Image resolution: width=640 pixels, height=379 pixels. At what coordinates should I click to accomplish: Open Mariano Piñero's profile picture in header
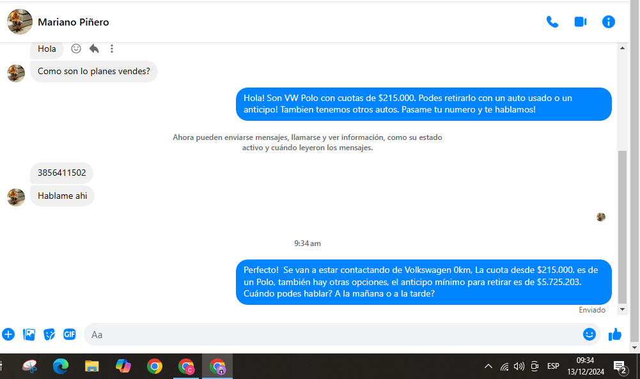pyautogui.click(x=20, y=22)
